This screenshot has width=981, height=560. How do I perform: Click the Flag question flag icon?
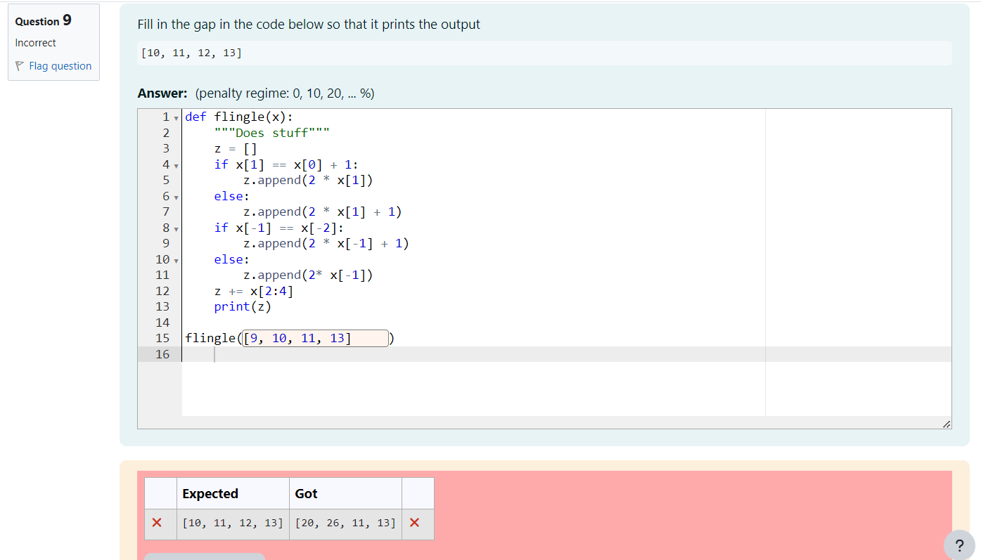pyautogui.click(x=19, y=65)
